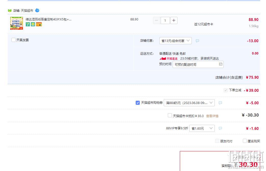266x171 pixels.
Task: Open the 省13元:组合优惠 store discount dropdown
Action: [175, 41]
